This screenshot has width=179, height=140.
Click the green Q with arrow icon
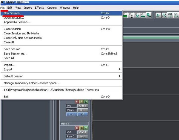pyautogui.click(x=149, y=15)
